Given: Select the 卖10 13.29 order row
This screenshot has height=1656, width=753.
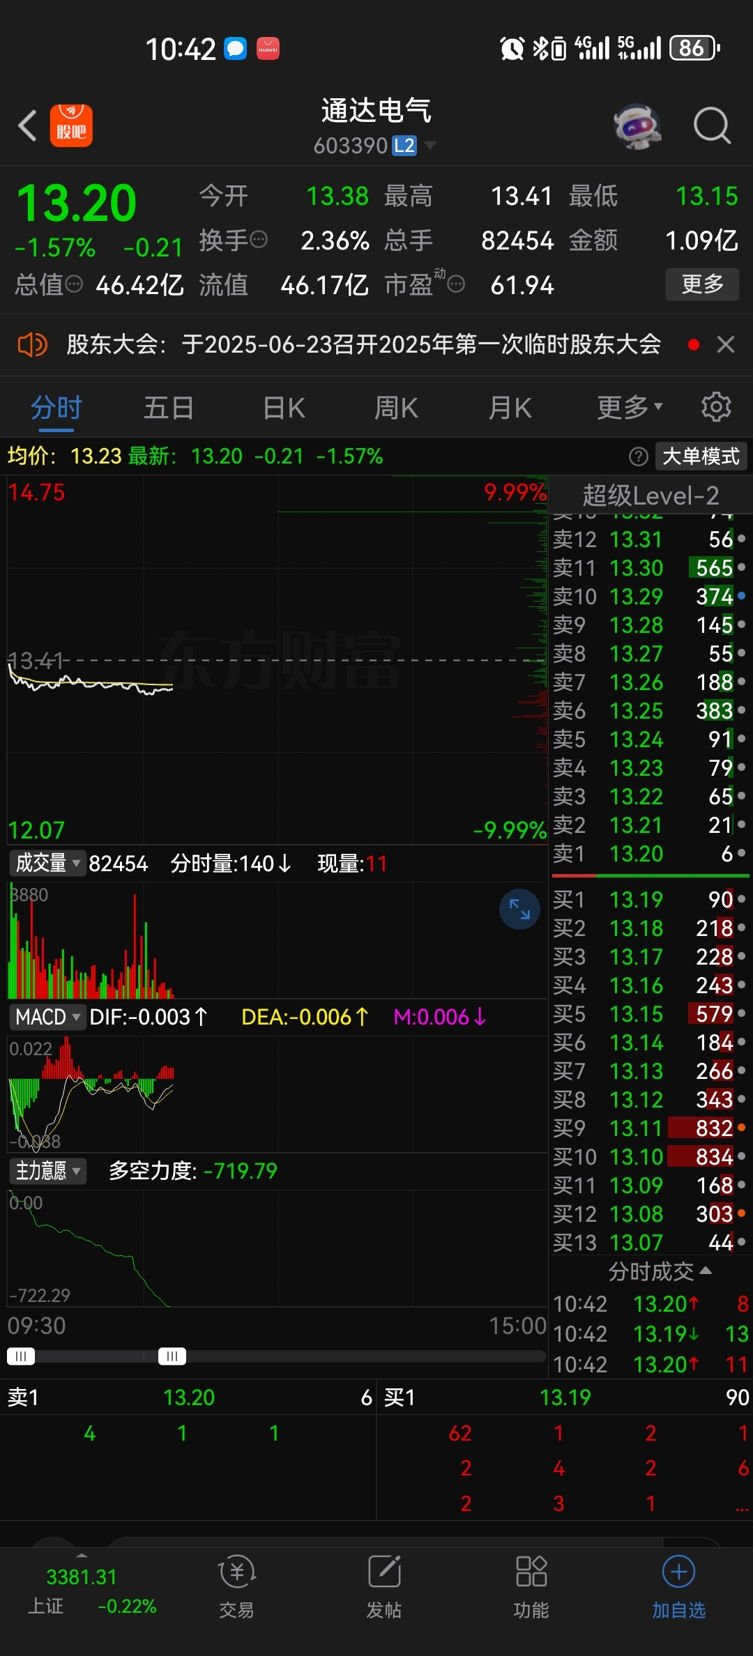Looking at the screenshot, I should coord(651,597).
